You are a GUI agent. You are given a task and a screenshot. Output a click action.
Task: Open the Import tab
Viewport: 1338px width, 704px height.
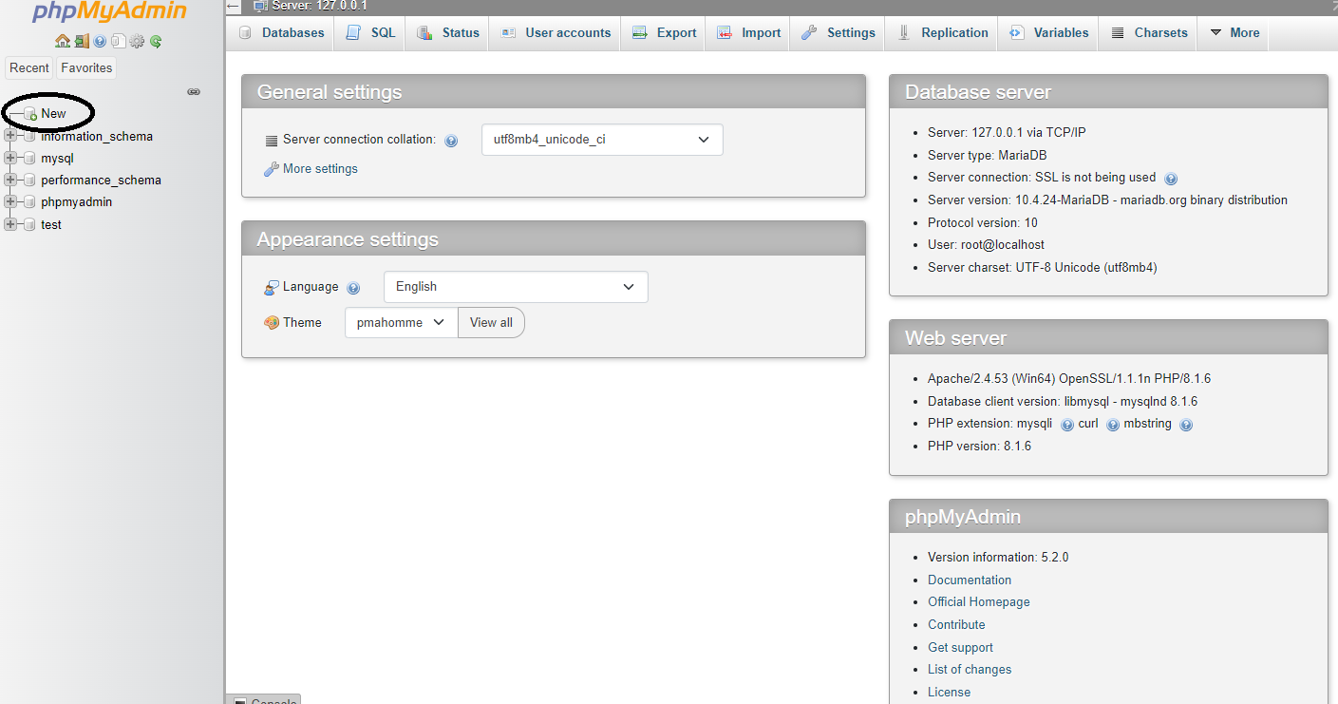749,32
